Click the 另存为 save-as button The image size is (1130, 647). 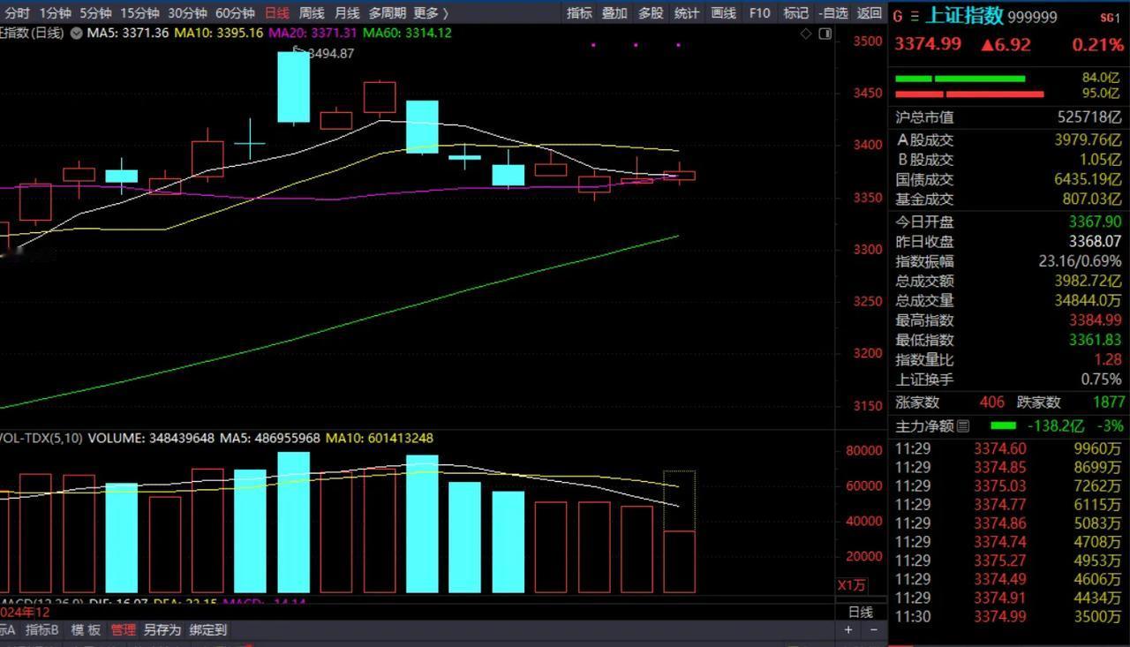coord(162,629)
